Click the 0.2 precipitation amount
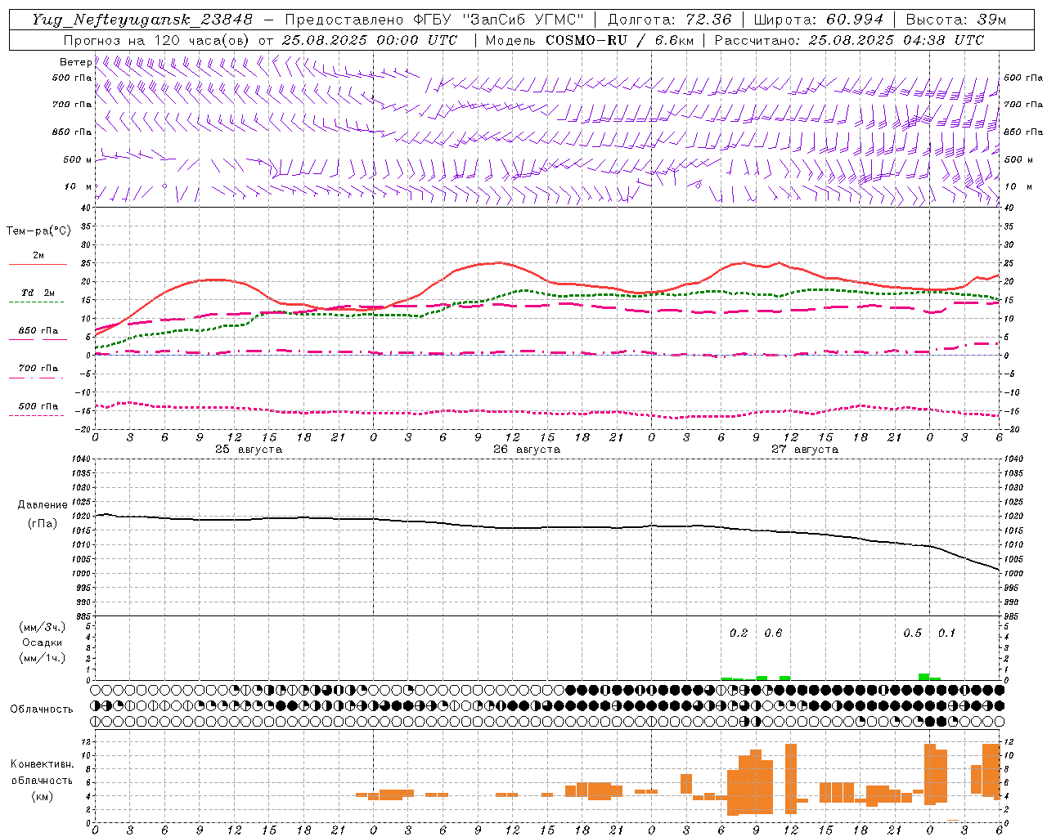1047x837 pixels. coord(739,633)
